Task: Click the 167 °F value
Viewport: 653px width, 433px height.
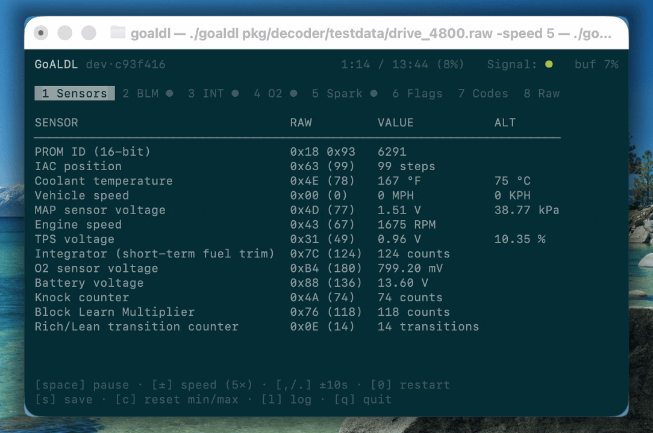Action: [399, 180]
